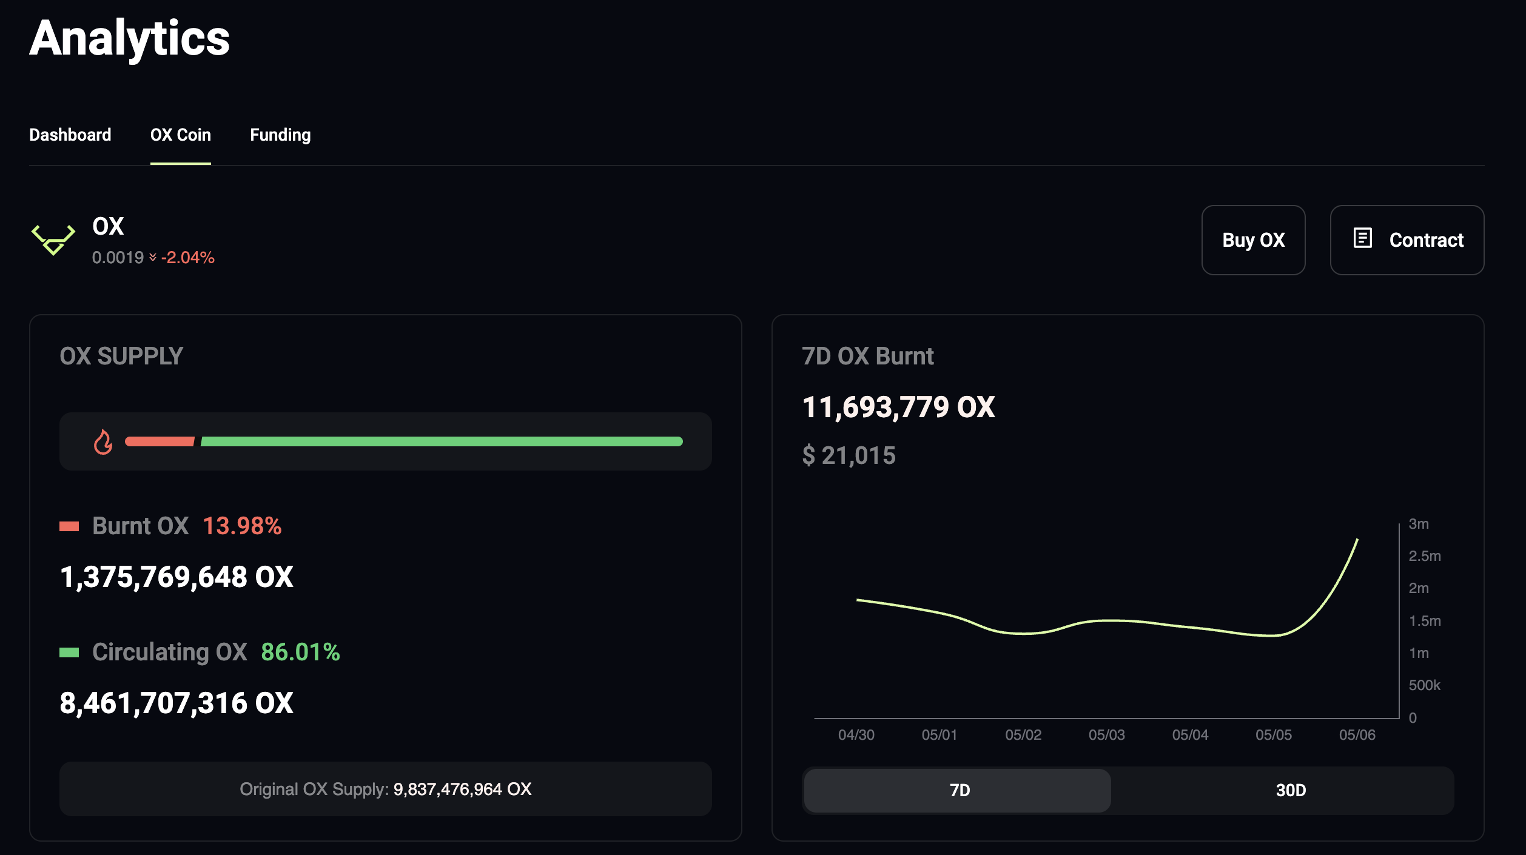Open the Contract button
This screenshot has height=855, width=1526.
1407,240
